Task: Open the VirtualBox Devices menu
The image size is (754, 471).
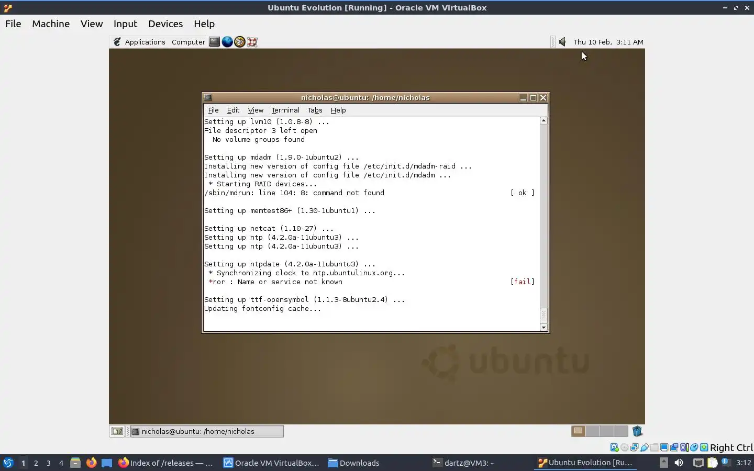Action: coord(165,24)
